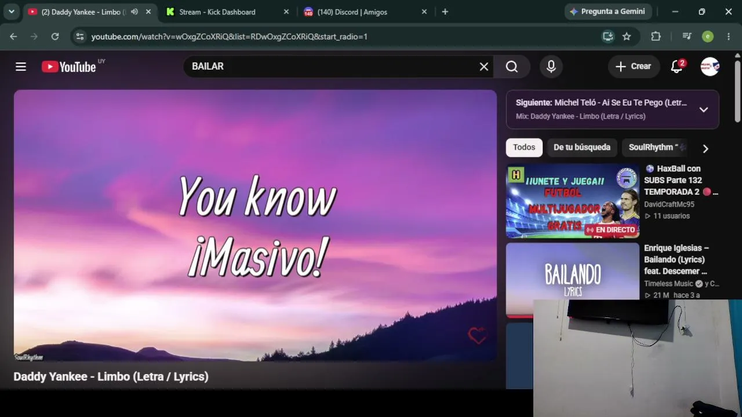Click the '11 usuarios' viewer count

click(x=671, y=216)
